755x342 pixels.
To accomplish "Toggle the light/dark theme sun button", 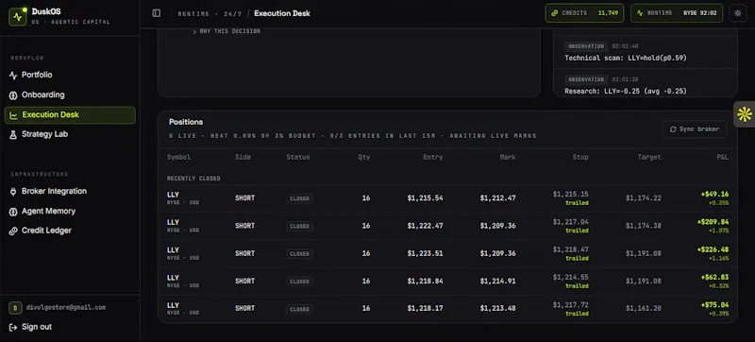I will 738,13.
